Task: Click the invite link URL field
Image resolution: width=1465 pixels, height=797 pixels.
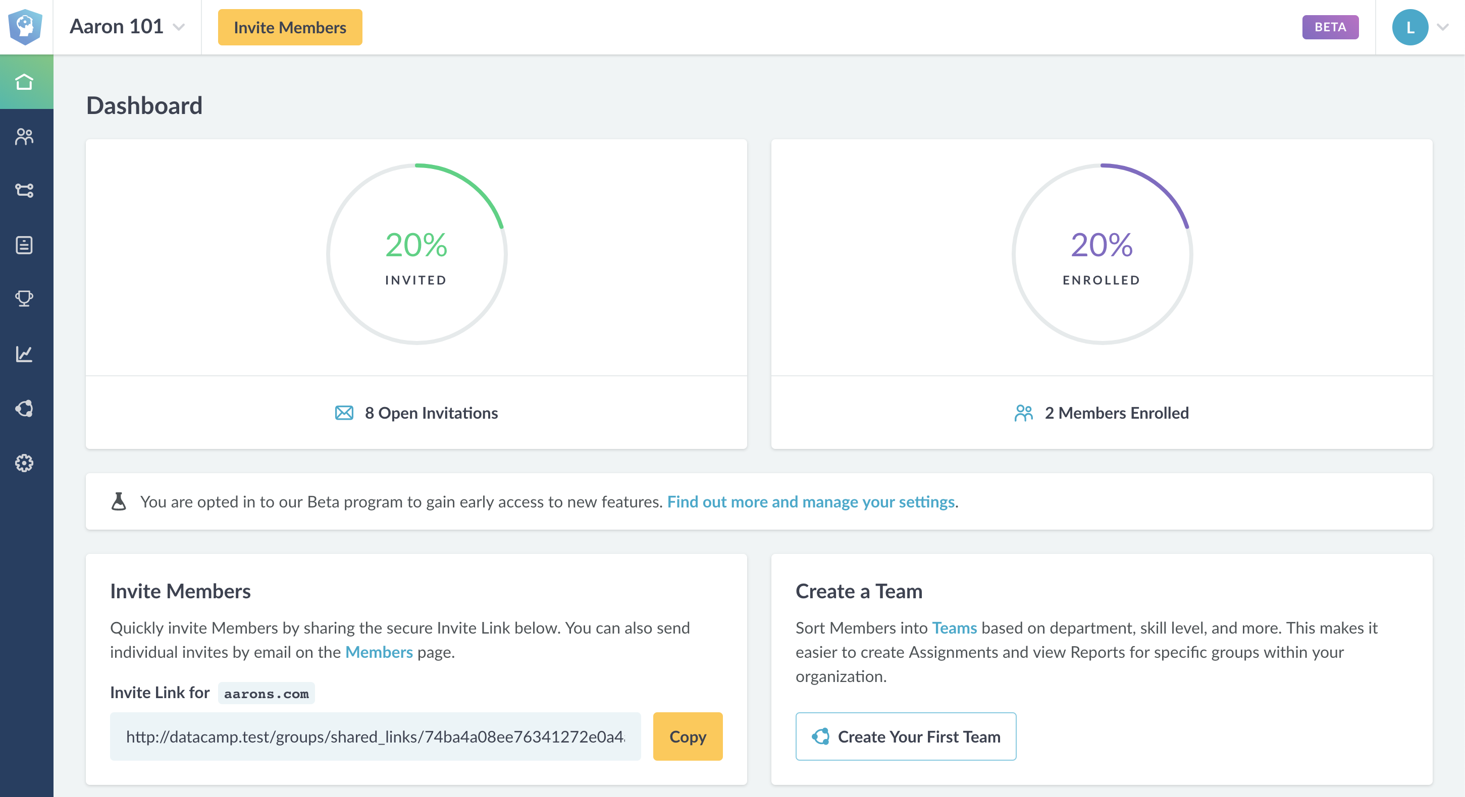Action: pyautogui.click(x=376, y=736)
